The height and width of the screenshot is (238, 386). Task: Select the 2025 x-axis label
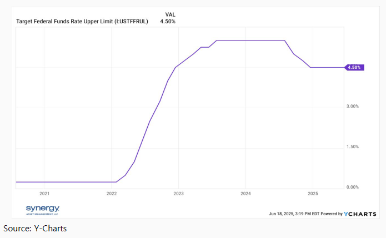click(x=312, y=194)
